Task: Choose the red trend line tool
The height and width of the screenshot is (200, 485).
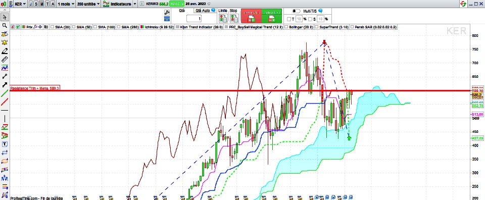Action: point(5,102)
